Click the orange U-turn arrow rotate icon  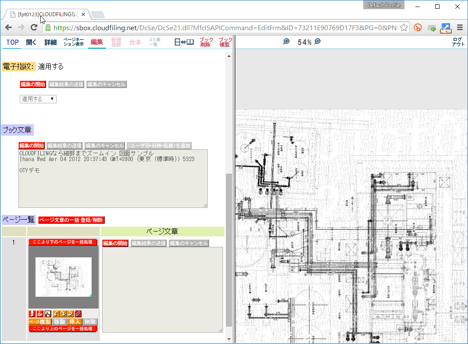pos(70,314)
